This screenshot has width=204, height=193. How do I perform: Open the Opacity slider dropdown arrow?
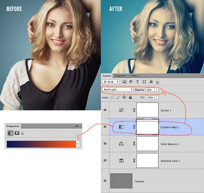156,90
